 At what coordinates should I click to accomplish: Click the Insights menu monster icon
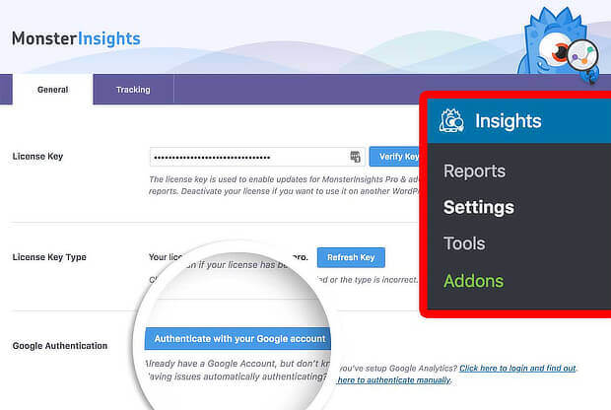pos(451,121)
